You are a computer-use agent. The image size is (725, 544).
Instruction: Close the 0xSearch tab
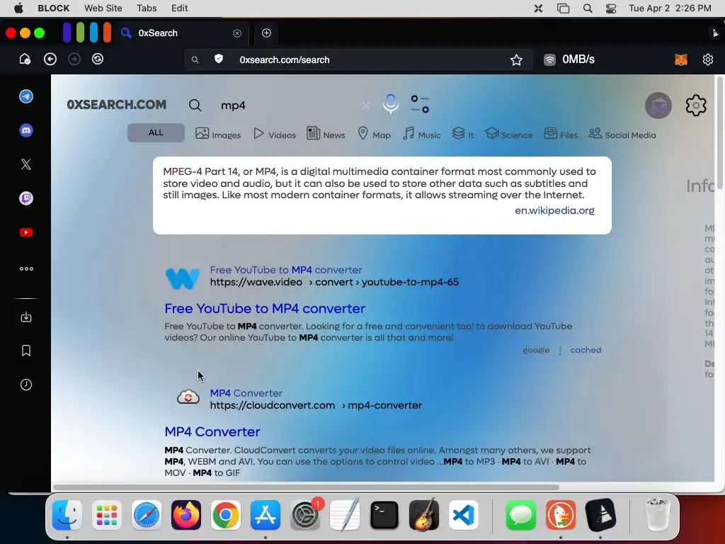pyautogui.click(x=237, y=33)
